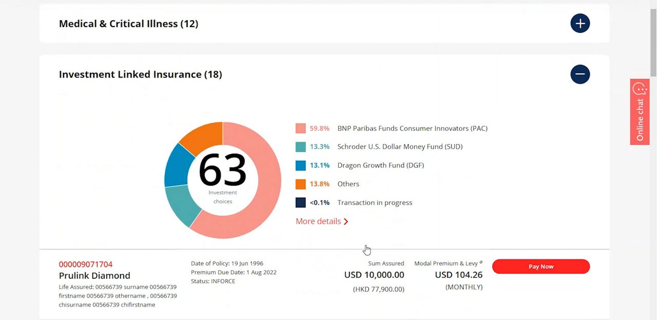Click the Medical & Critical Illness (12) heading
The image size is (657, 320).
[128, 24]
